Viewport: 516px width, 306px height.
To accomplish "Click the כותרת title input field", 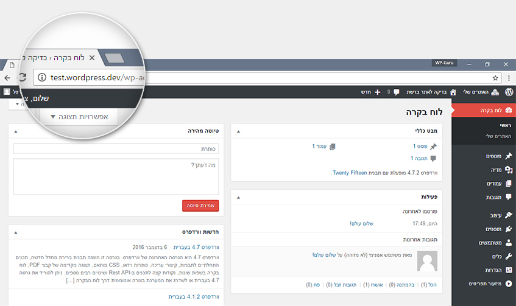I will tap(116, 148).
